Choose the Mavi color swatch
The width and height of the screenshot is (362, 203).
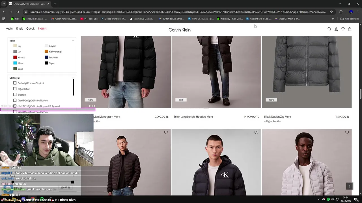(15, 63)
